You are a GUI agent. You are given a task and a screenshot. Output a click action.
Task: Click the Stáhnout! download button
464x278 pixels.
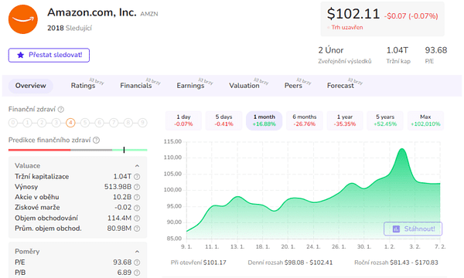(x=413, y=229)
